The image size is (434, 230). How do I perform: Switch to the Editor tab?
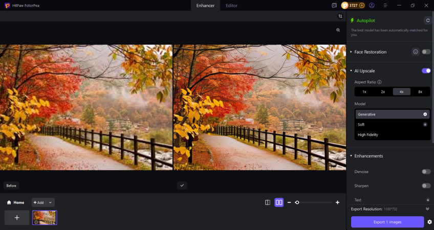click(x=231, y=6)
